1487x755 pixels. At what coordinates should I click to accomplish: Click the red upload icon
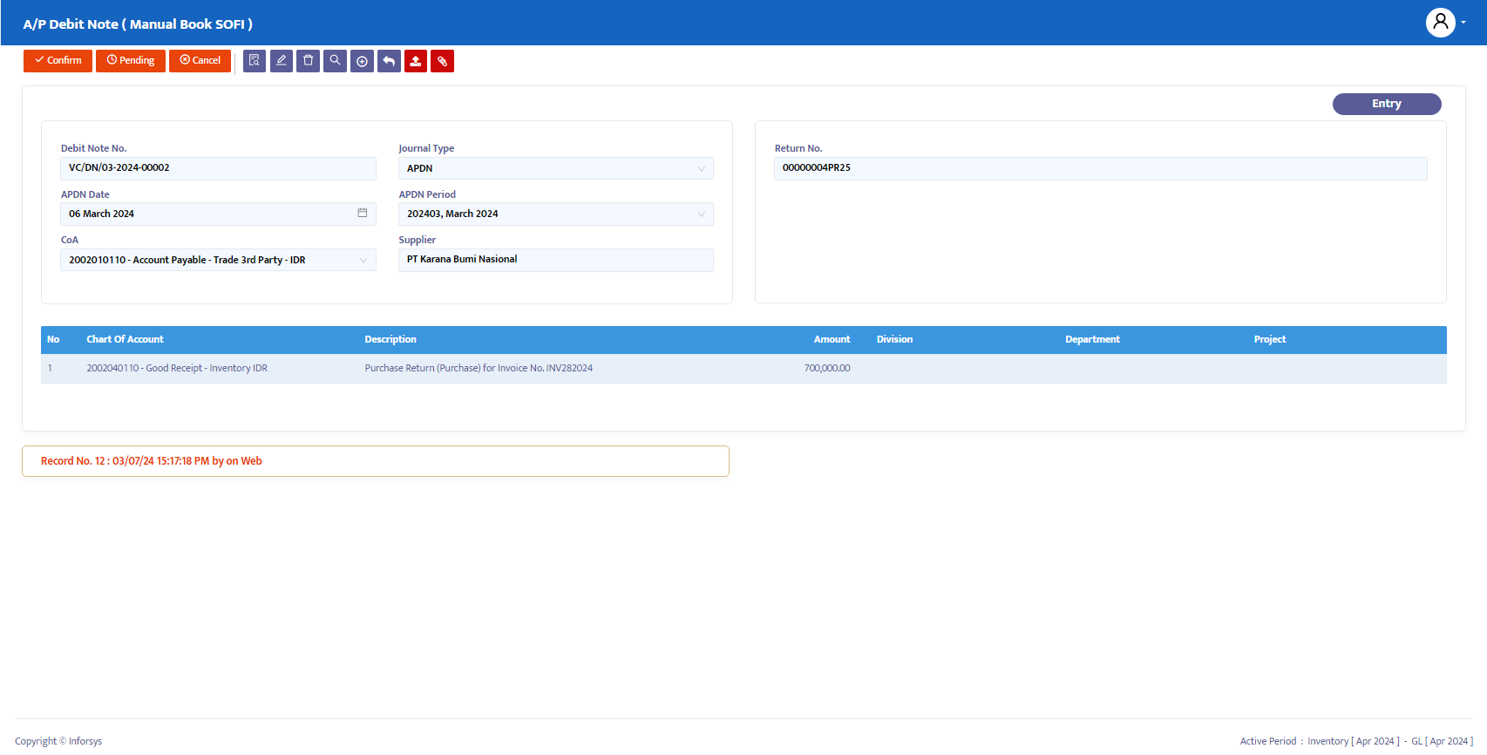tap(416, 61)
